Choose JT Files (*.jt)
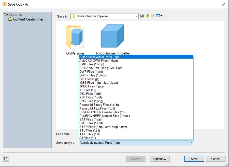The width and height of the screenshot is (229, 167). coord(136,90)
